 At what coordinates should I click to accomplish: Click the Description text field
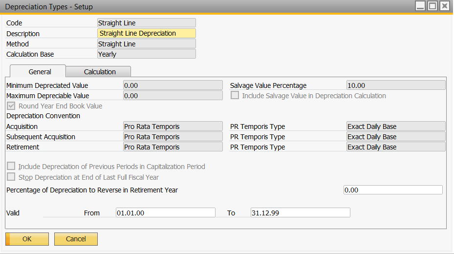147,34
